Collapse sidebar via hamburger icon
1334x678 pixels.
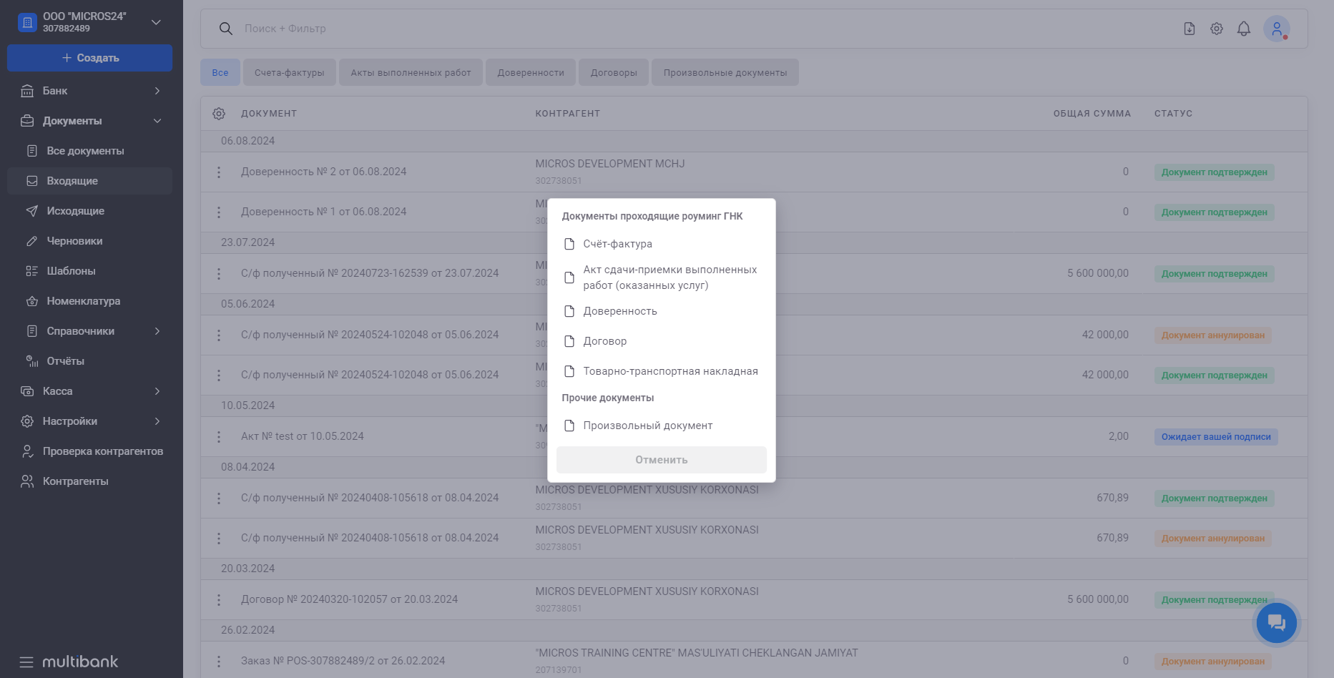(26, 662)
